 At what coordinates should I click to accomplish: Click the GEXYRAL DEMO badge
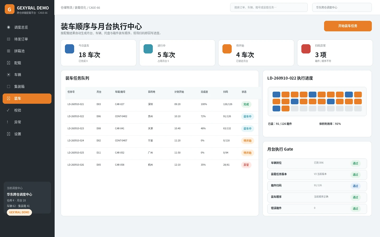pyautogui.click(x=19, y=213)
